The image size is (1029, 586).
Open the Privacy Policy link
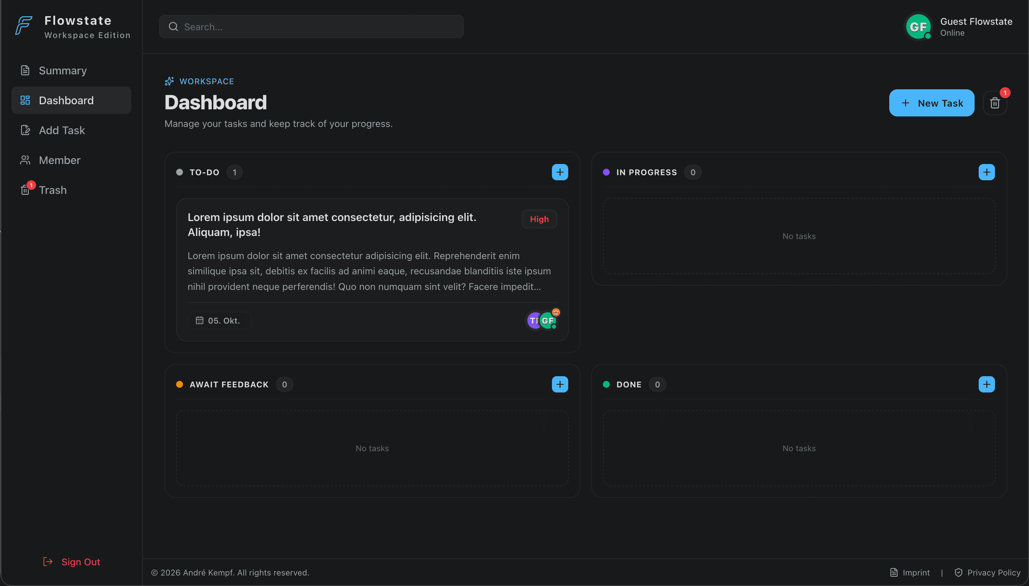pyautogui.click(x=988, y=572)
